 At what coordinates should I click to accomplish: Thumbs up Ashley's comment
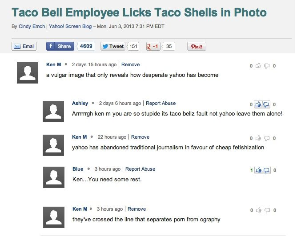(258, 104)
